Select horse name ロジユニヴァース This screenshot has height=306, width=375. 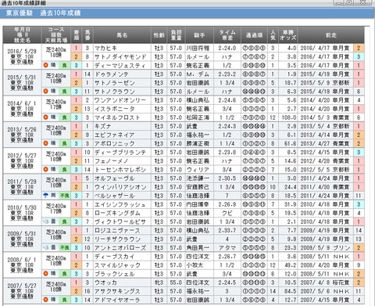[117, 230]
